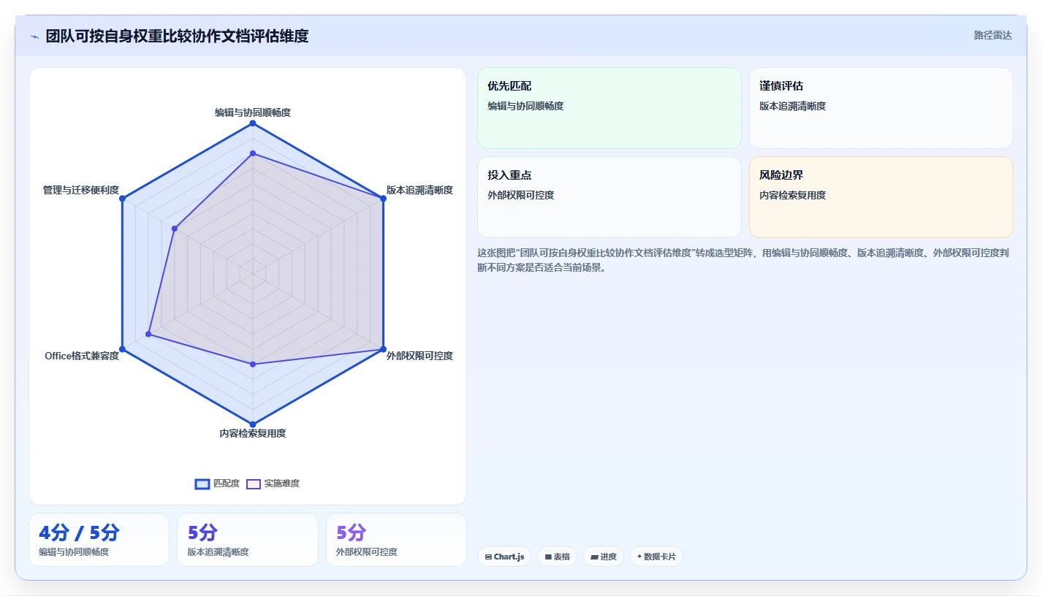The width and height of the screenshot is (1042, 596).
Task: Click the Chart.js tag icon
Action: pyautogui.click(x=488, y=557)
